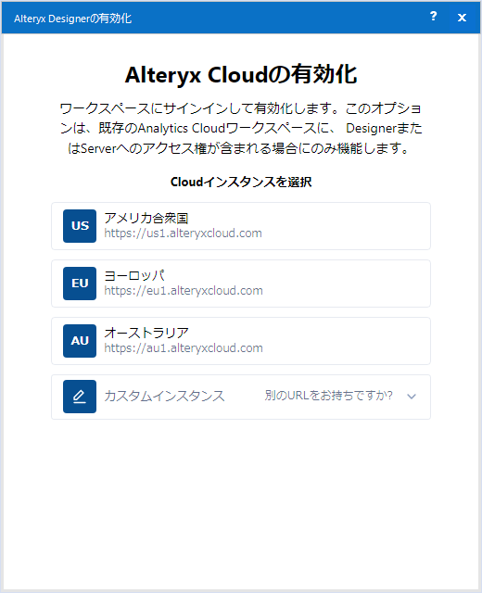Select the ヨーロッパ instance name
Screen dimensions: 482x593
pyautogui.click(x=134, y=276)
